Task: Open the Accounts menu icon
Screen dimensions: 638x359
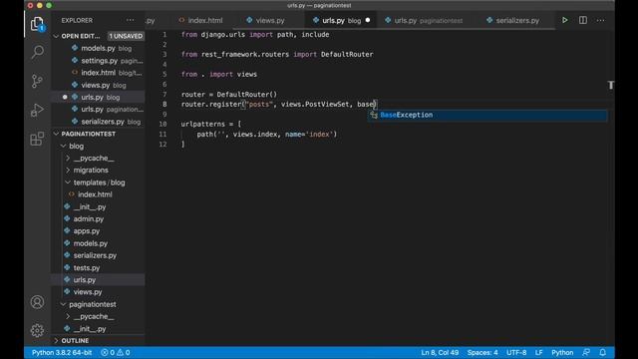Action: click(x=37, y=302)
